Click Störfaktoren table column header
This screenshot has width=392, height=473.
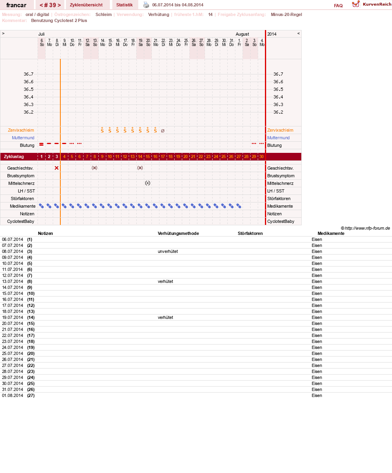[250, 233]
